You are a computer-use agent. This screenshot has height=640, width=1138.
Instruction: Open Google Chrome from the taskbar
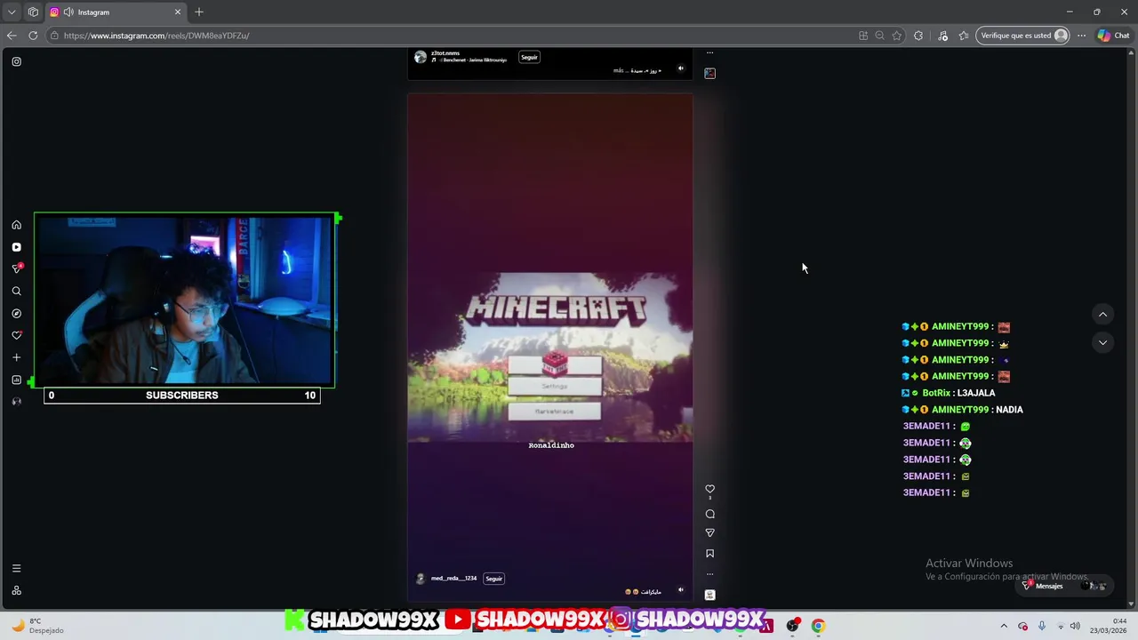pos(818,626)
